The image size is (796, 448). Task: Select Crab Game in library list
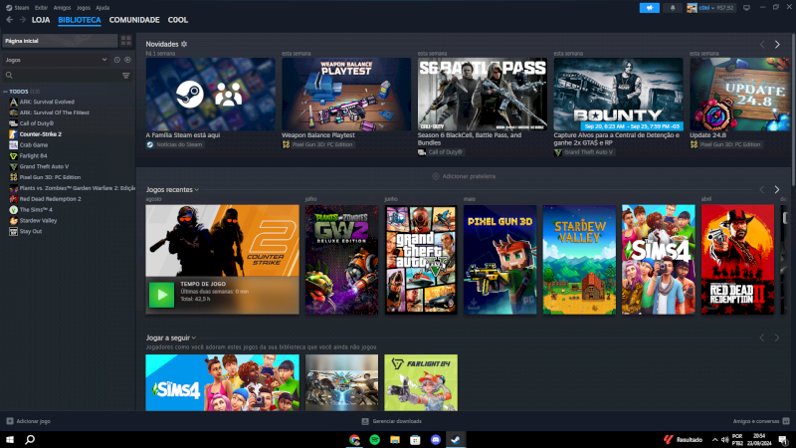click(34, 145)
